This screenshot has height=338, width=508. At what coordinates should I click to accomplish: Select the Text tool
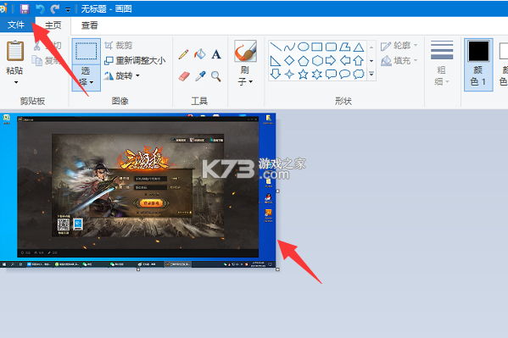[216, 54]
